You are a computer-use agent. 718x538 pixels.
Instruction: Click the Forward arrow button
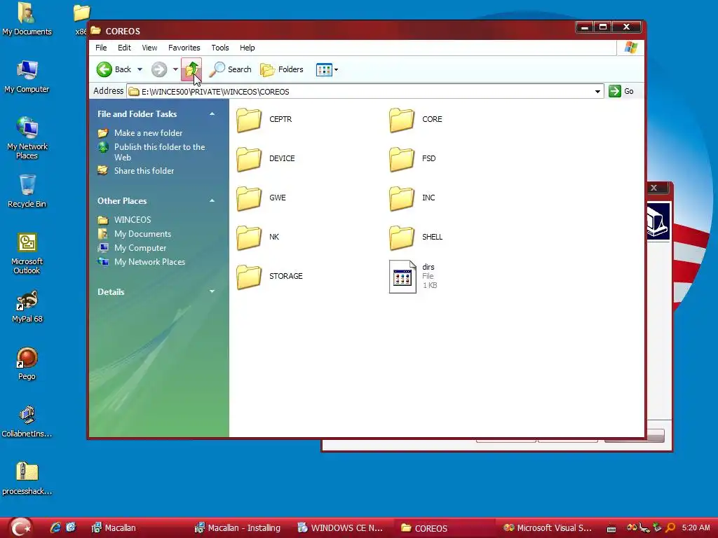coord(159,69)
